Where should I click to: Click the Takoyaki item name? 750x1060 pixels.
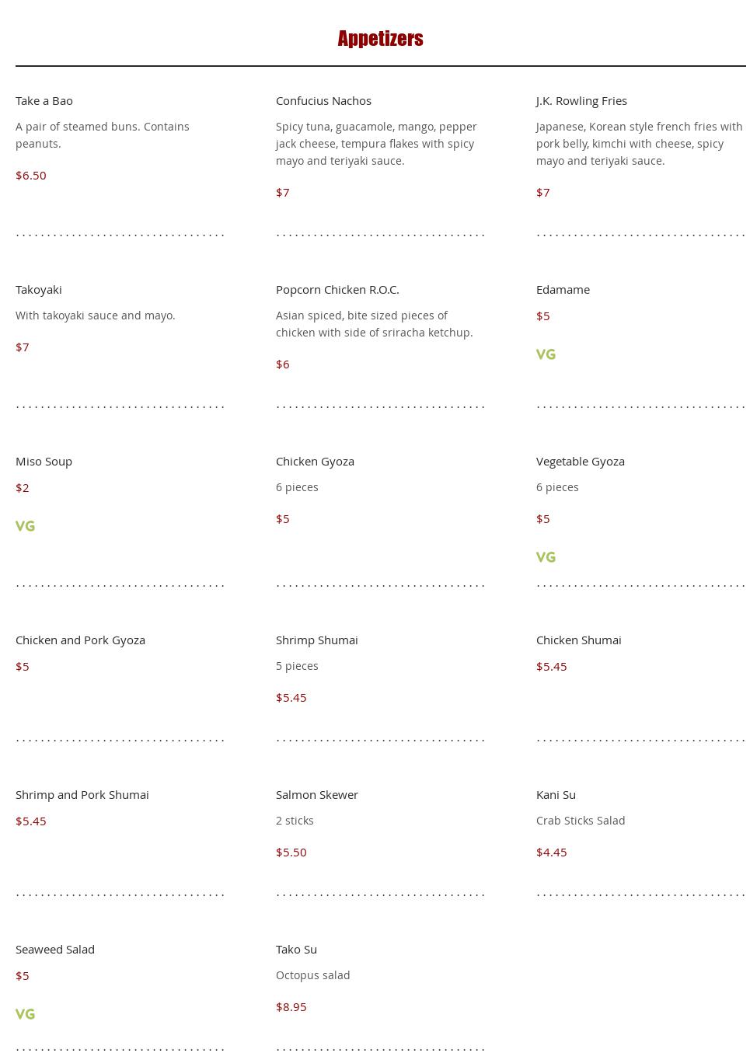point(39,290)
